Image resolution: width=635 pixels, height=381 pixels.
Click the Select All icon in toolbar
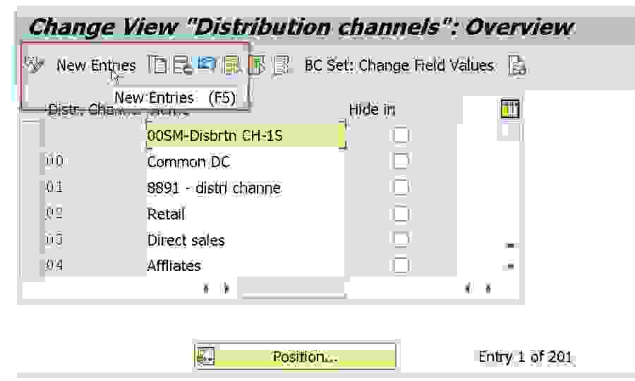click(231, 66)
